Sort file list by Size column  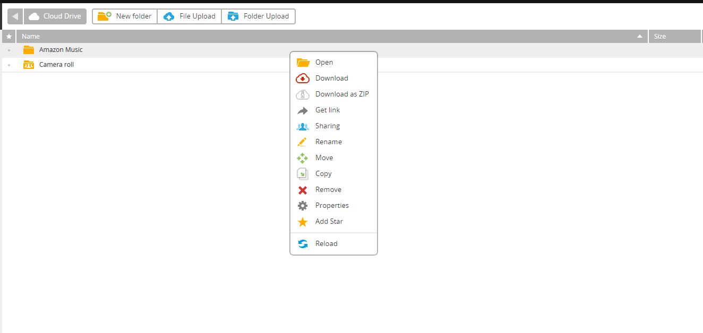point(674,37)
